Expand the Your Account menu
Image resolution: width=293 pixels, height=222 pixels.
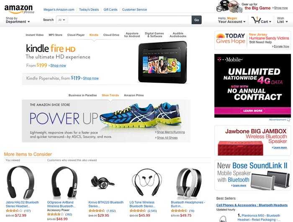[232, 20]
